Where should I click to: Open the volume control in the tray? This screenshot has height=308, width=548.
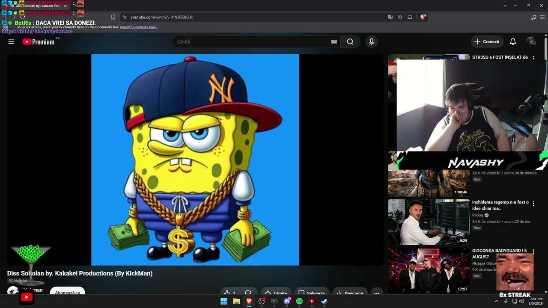tap(521, 301)
